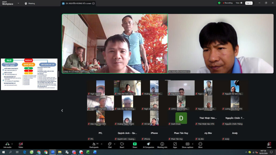Open the More menu

click(x=200, y=144)
